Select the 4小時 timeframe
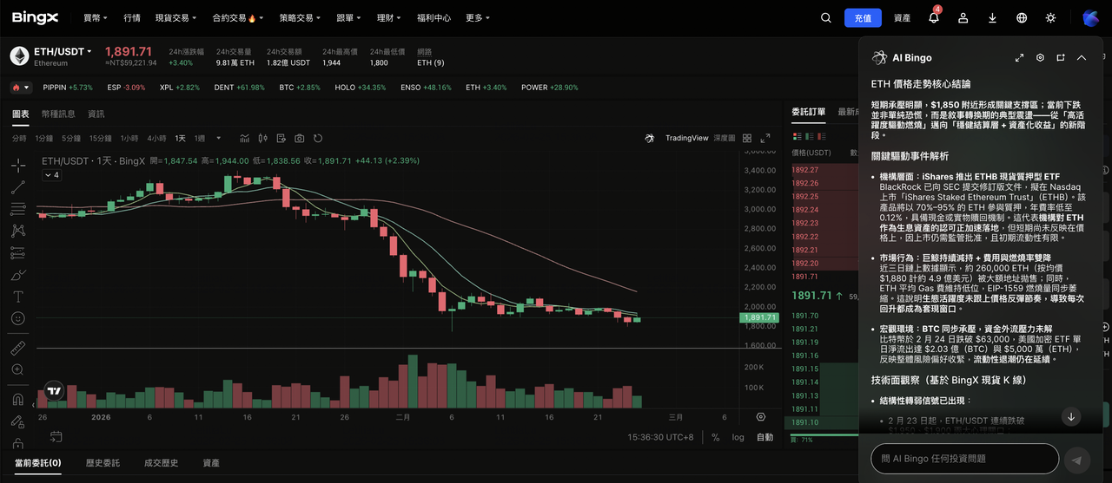1112x483 pixels. pos(156,138)
